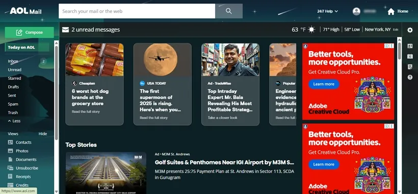Image resolution: width=418 pixels, height=194 pixels.
Task: Click the AOL Mail logo
Action: click(25, 11)
